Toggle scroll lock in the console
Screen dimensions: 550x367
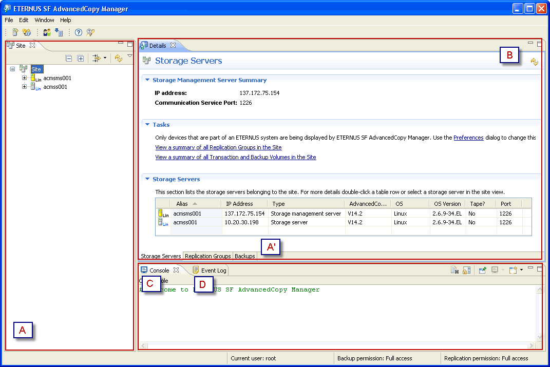point(466,270)
